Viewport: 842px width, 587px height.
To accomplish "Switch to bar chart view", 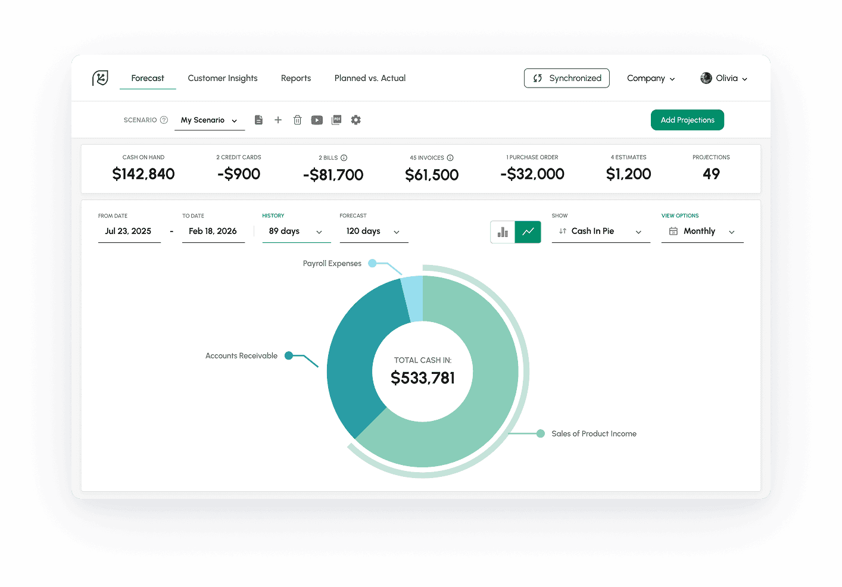I will pos(503,232).
